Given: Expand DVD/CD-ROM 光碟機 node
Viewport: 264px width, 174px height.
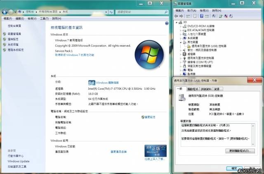Looking at the screenshot, I should (181, 26).
